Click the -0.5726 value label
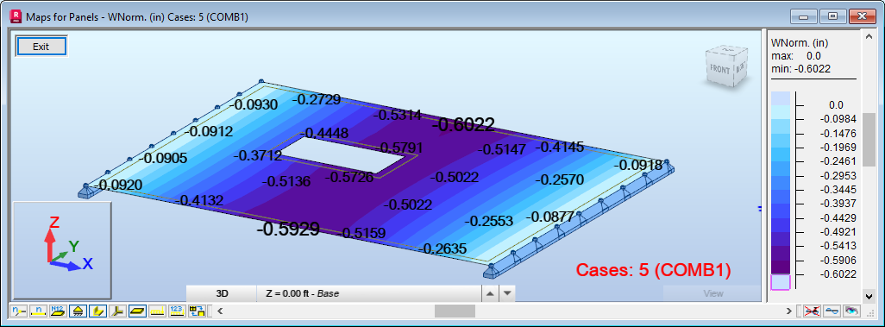Screen dimensions: 885x327 (349, 178)
